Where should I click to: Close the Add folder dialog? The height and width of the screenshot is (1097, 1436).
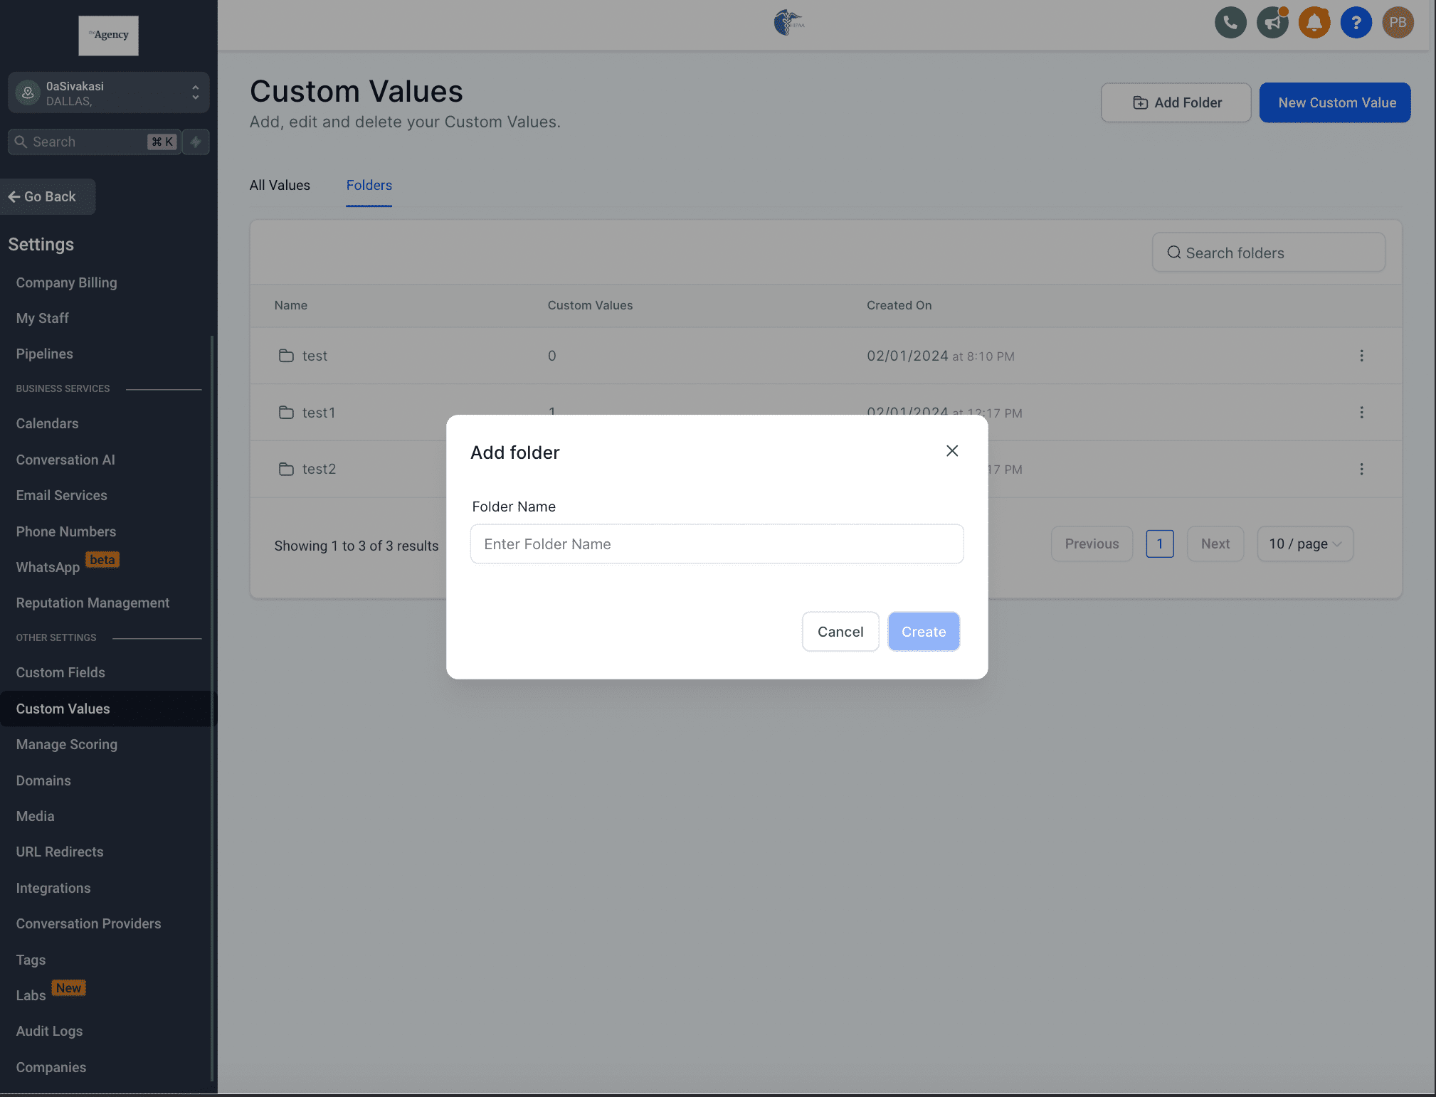[x=952, y=451]
